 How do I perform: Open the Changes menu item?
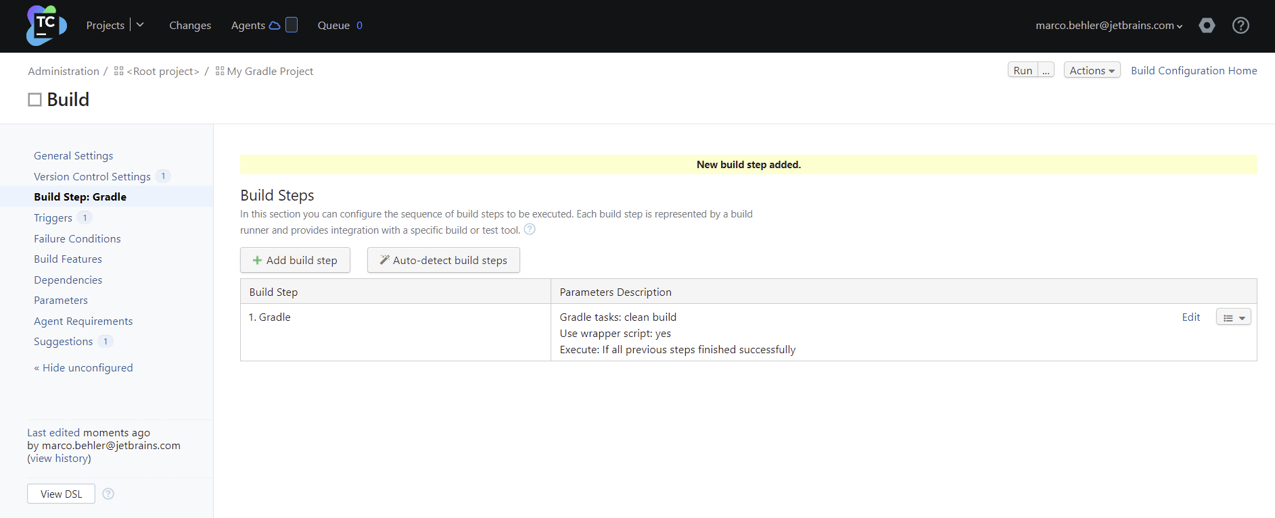[190, 26]
